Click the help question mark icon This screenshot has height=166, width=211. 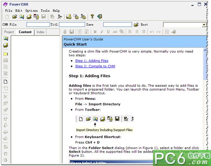click(x=92, y=16)
